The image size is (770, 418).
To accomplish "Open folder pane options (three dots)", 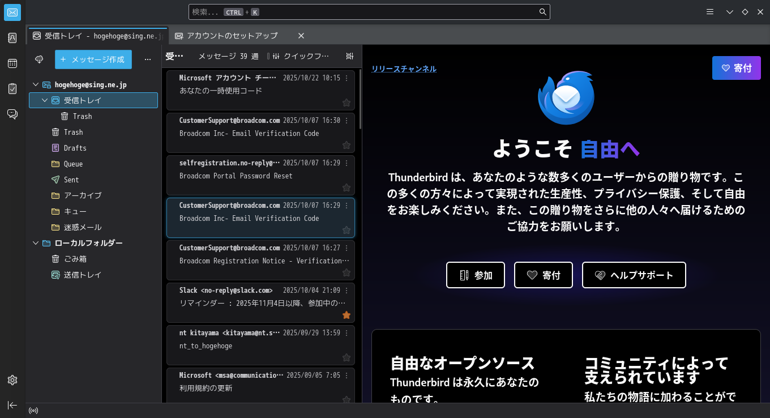I will tap(148, 59).
